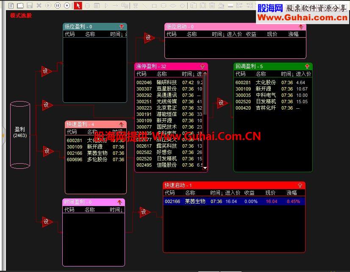This screenshot has height=272, width=350.
Task: Select 002582 好想你 row in 涨停盈利
Action: point(169,152)
